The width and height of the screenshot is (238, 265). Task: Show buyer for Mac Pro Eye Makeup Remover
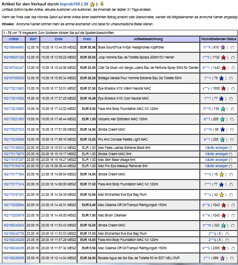point(216,166)
